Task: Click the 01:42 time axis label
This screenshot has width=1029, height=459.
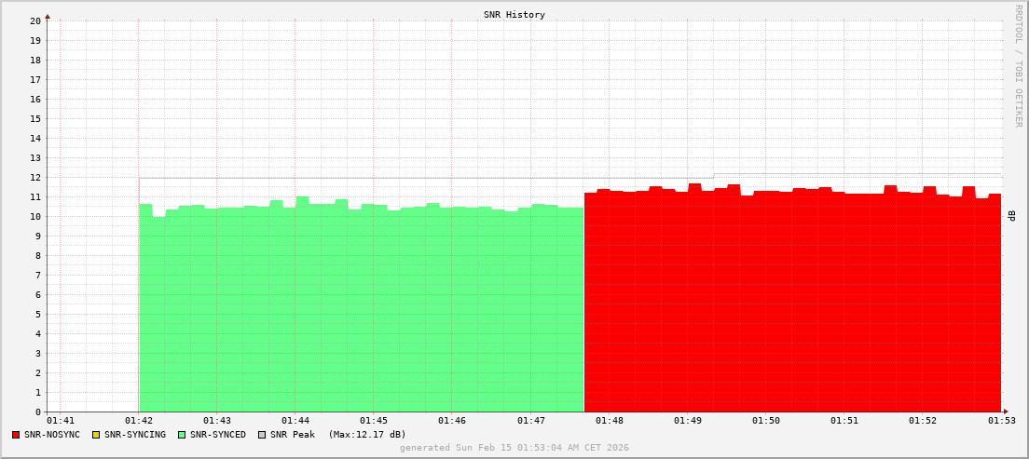Action: [139, 422]
